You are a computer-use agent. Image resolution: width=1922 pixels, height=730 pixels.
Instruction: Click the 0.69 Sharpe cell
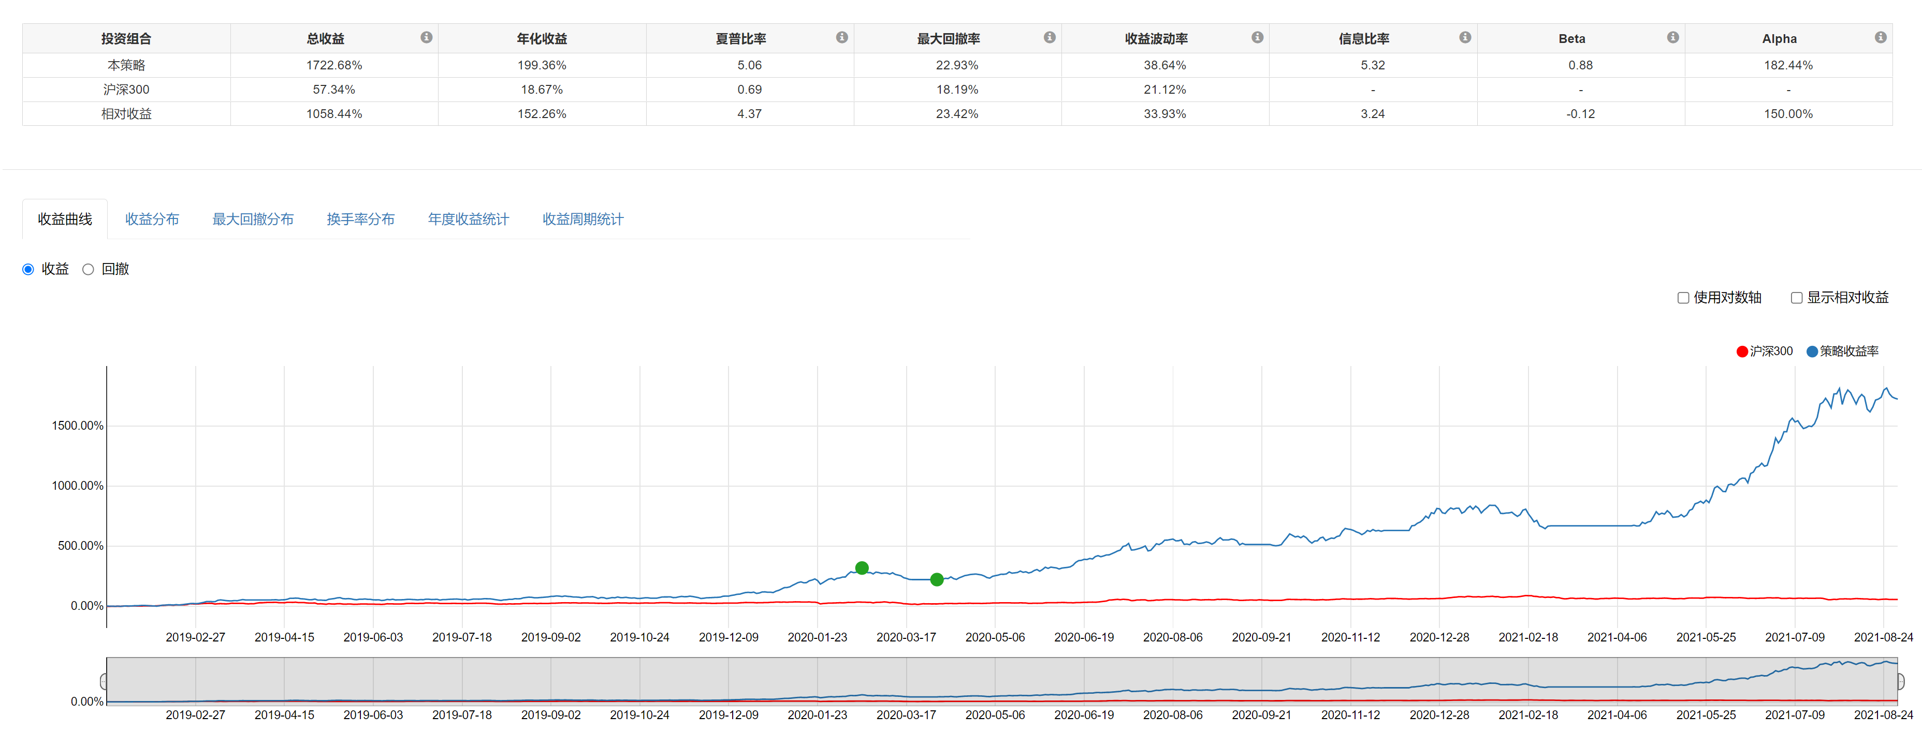tap(750, 90)
